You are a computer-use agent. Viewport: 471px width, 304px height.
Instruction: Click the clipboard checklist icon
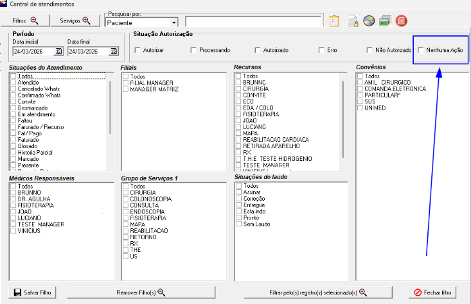click(333, 21)
